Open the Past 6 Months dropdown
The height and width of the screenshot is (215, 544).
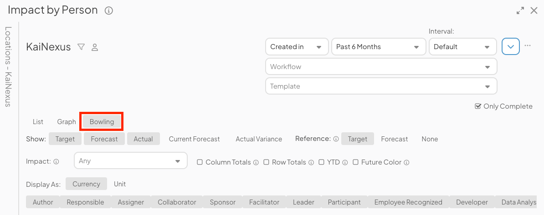[378, 46]
